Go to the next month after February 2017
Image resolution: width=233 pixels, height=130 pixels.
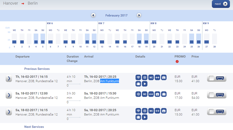139,15
